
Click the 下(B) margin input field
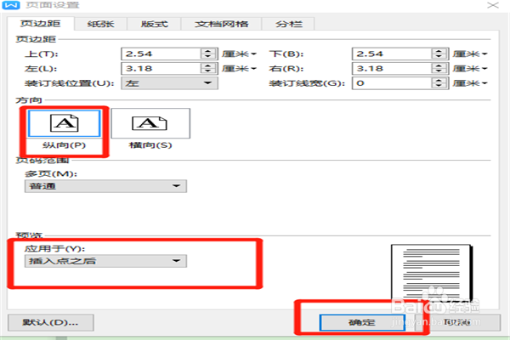(x=392, y=54)
